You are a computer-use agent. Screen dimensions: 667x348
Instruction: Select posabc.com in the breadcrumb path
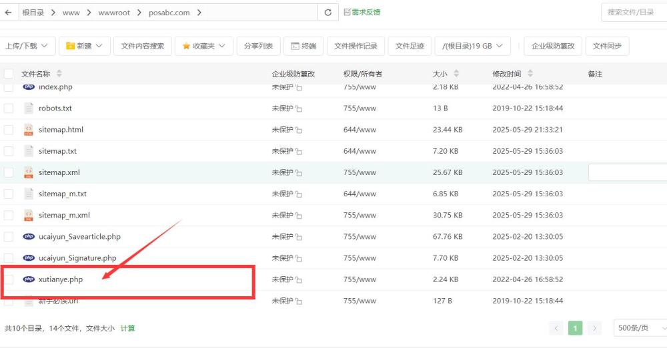(x=169, y=13)
